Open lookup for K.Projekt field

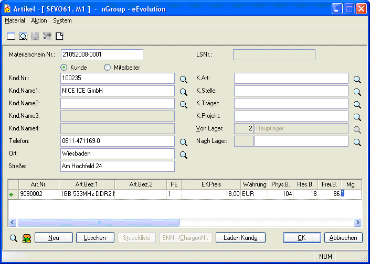357,117
